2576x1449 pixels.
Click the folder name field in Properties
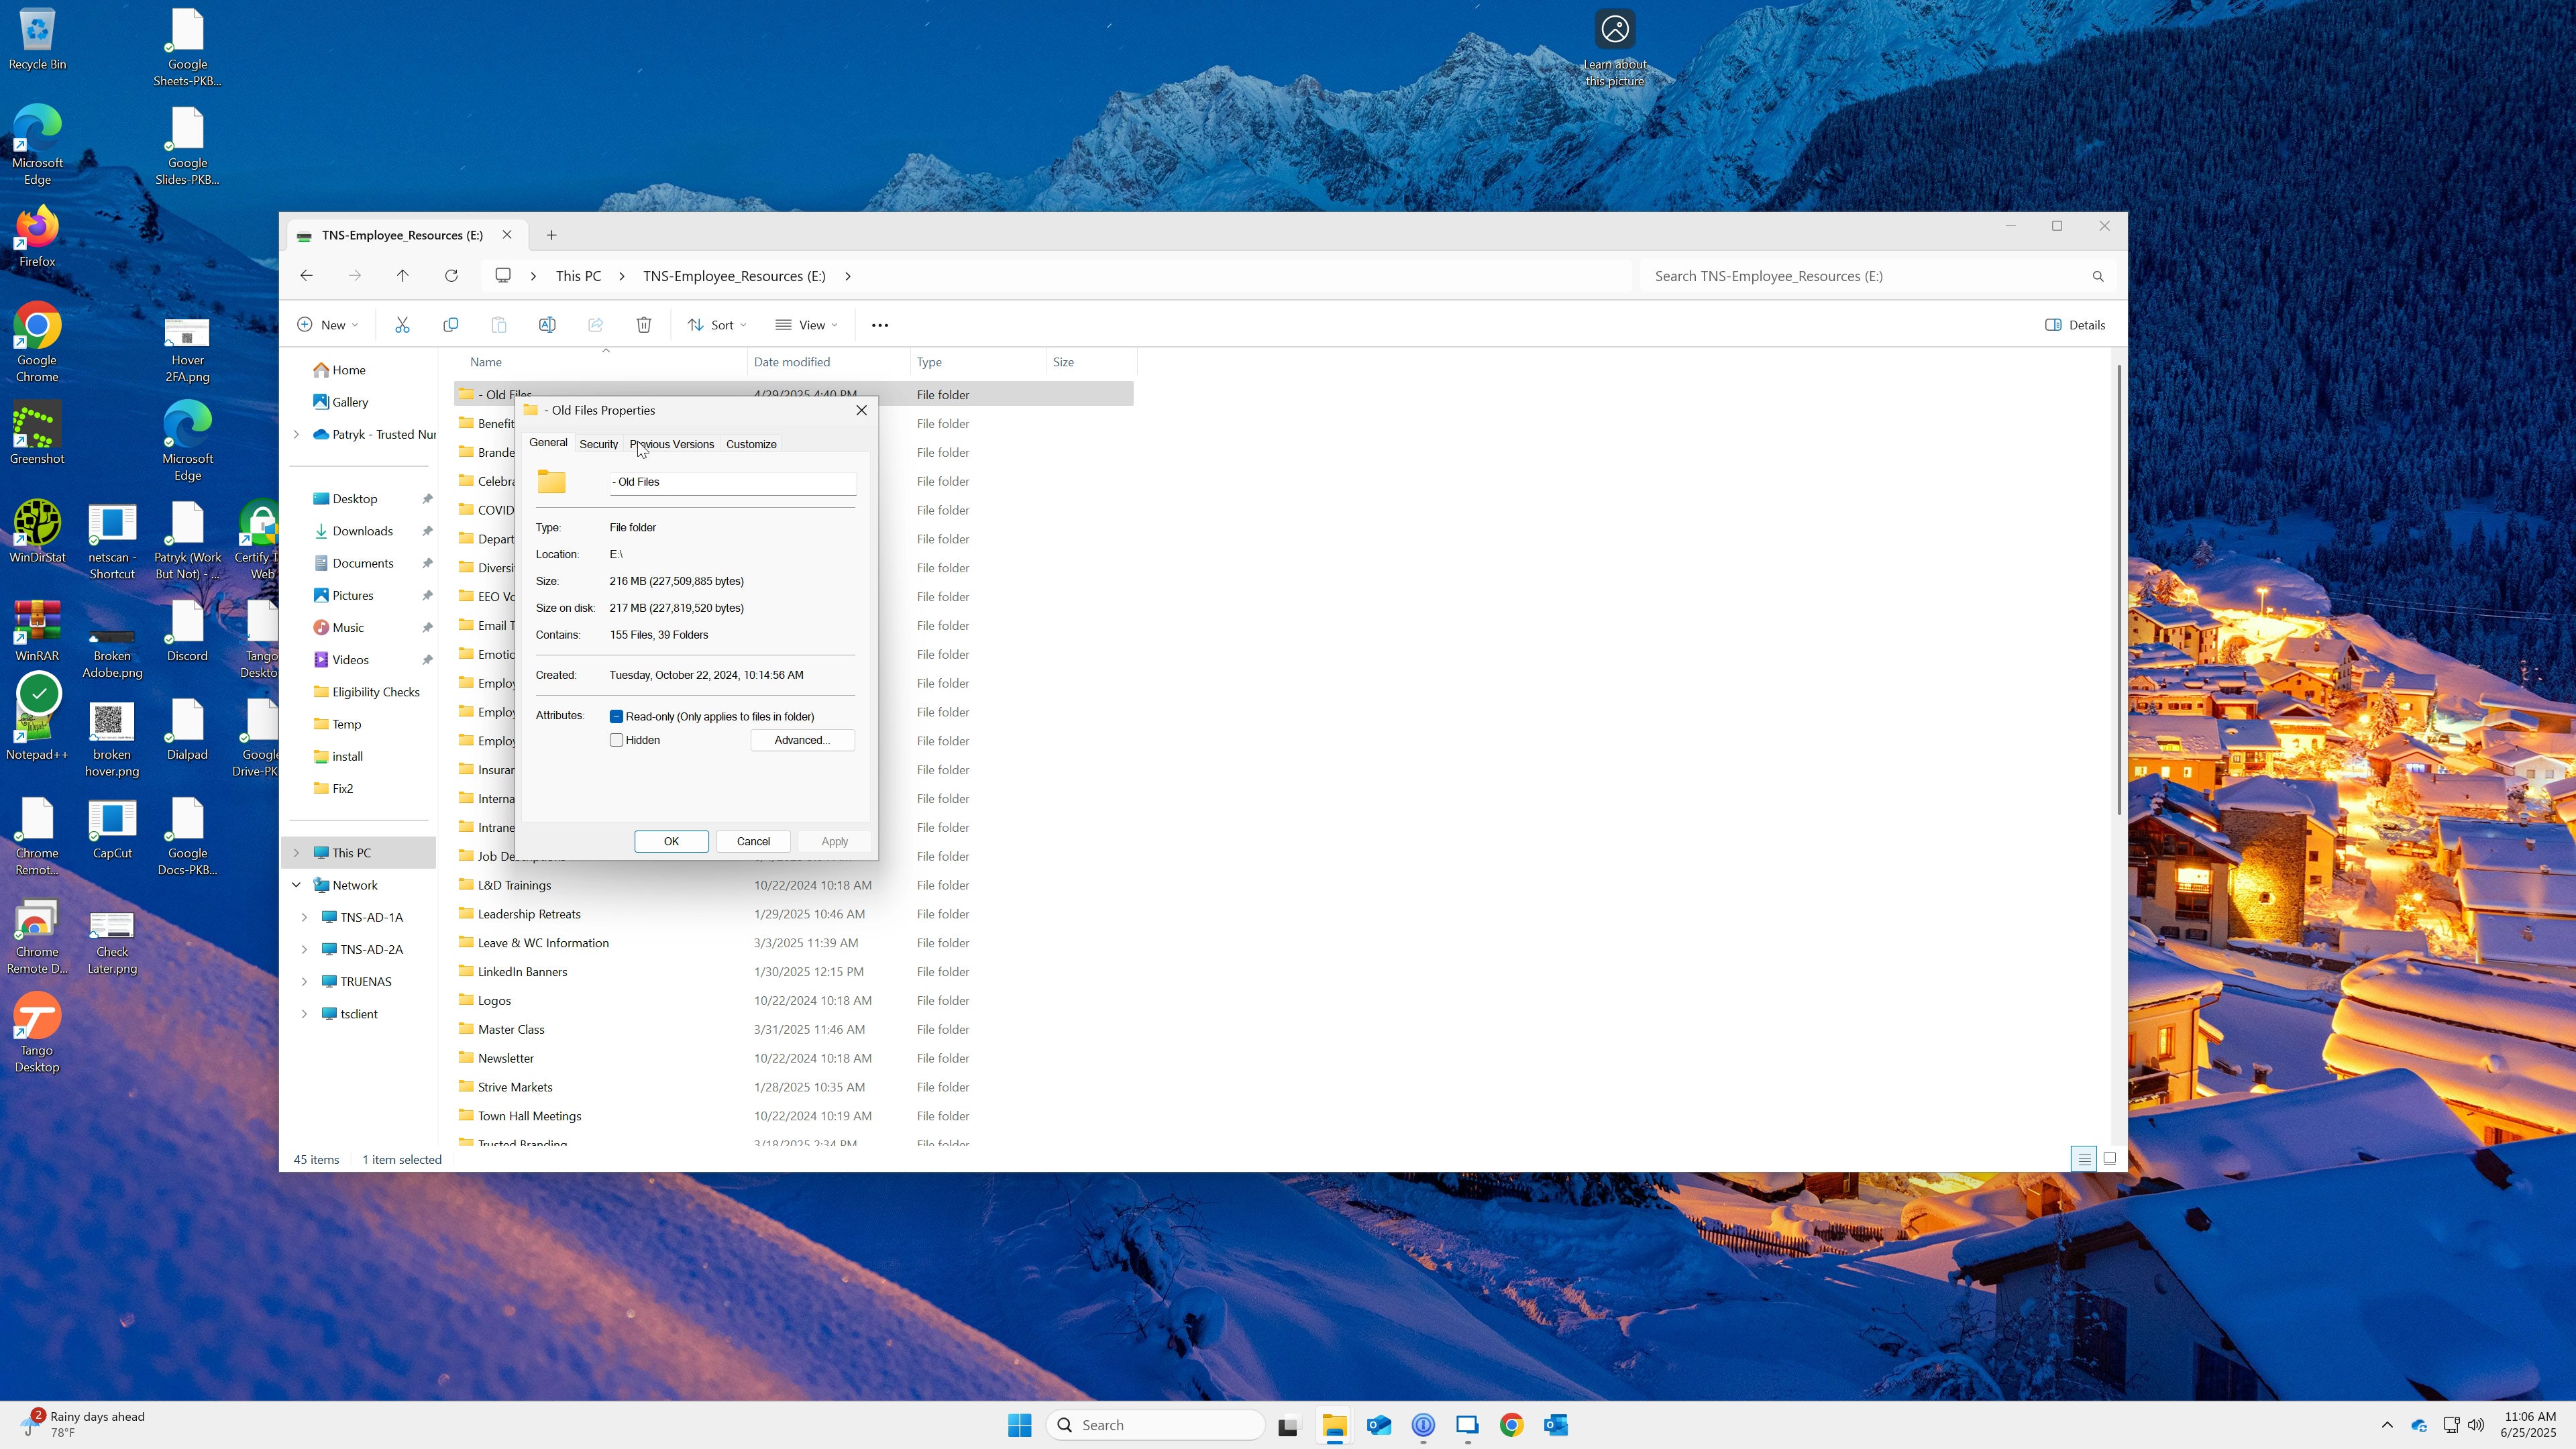point(732,482)
